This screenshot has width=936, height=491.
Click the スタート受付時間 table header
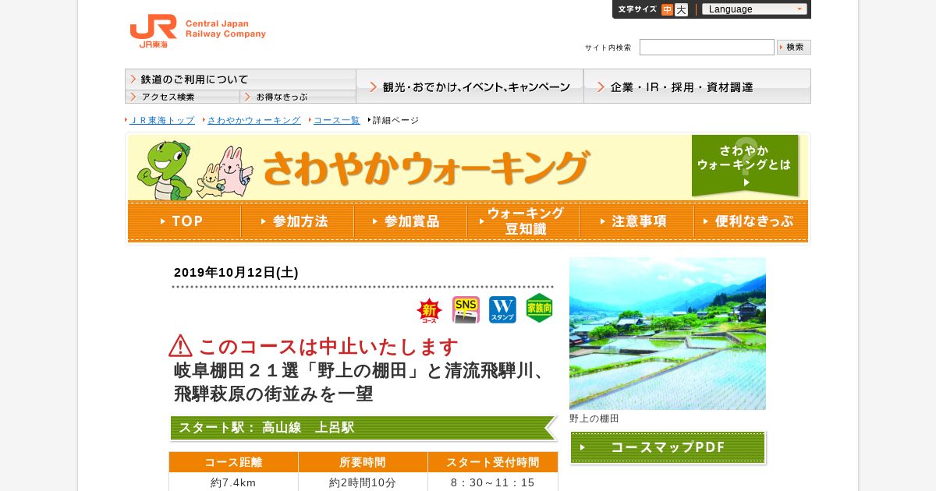(x=493, y=462)
